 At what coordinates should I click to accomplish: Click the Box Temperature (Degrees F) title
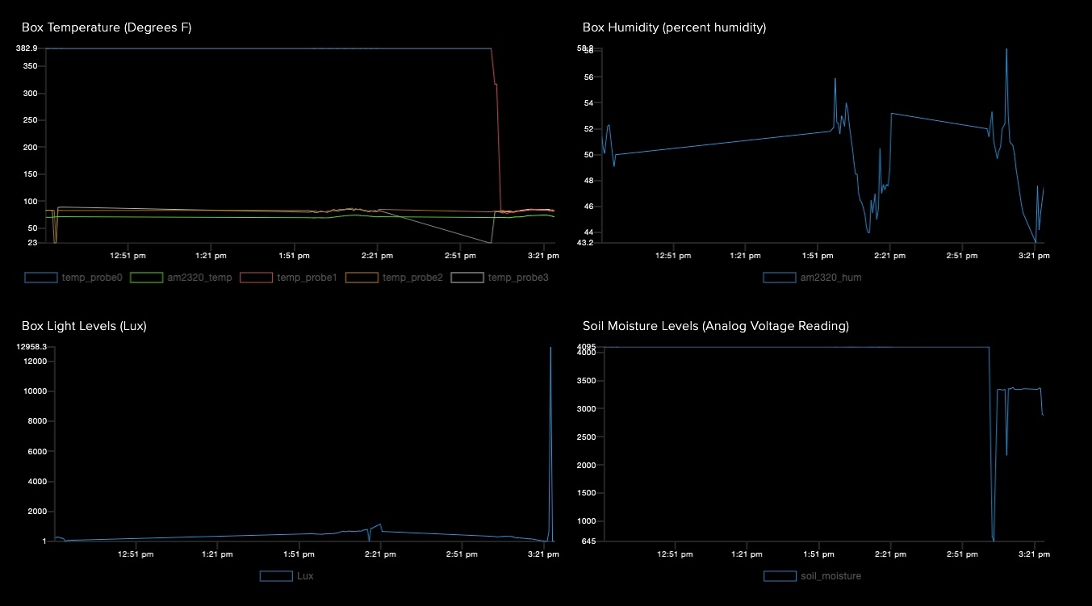click(x=106, y=27)
